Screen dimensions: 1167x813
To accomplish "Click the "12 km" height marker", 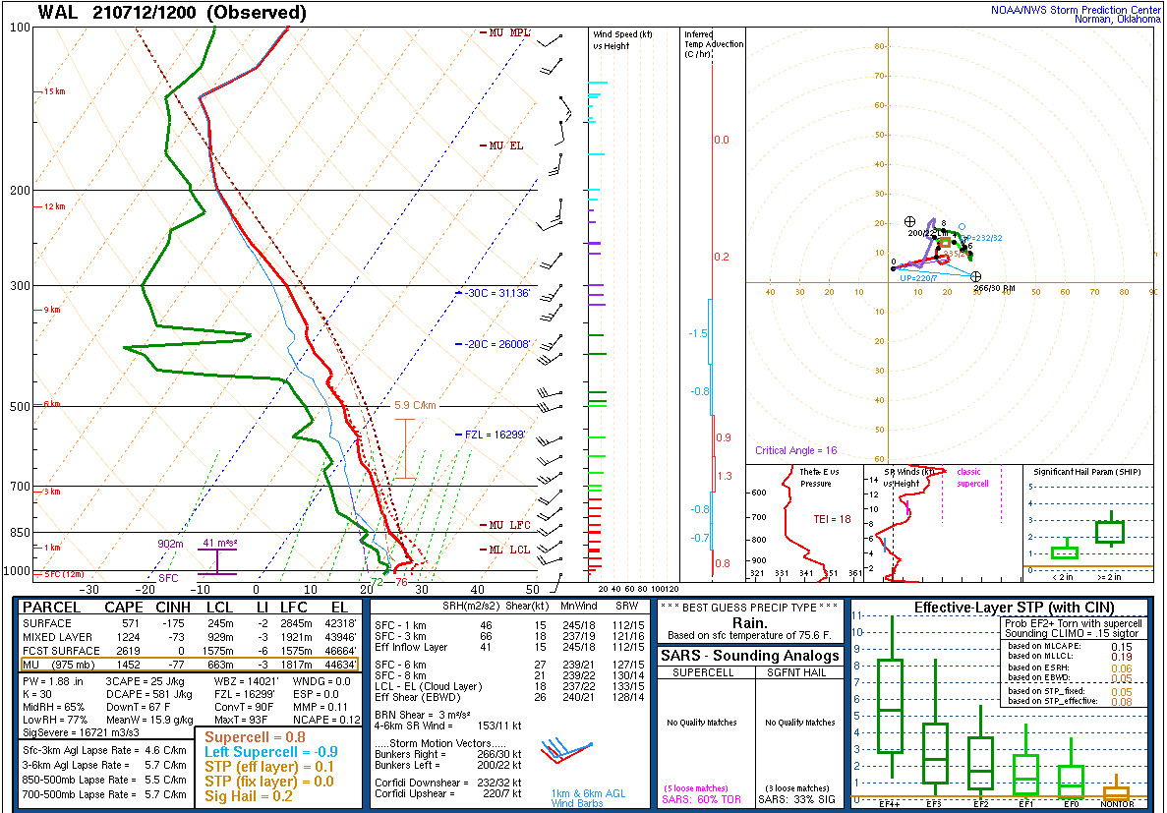I will pyautogui.click(x=54, y=206).
